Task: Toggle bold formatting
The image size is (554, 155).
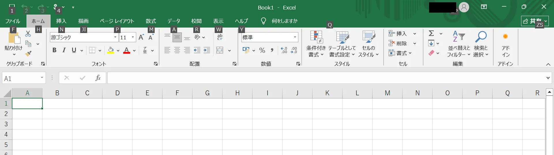Action: click(54, 51)
